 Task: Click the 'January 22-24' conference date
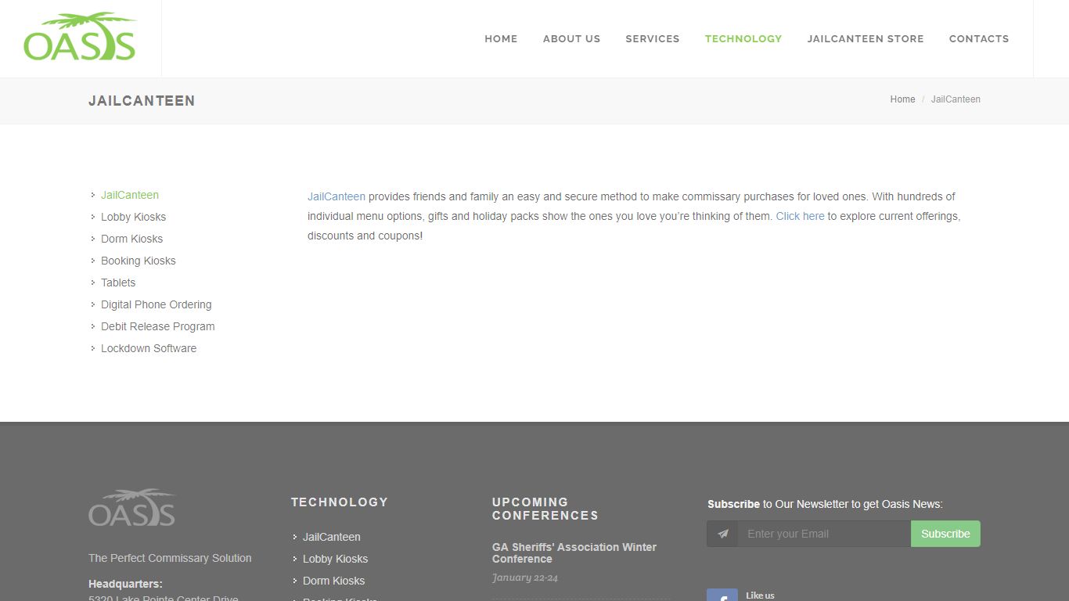[x=525, y=578]
